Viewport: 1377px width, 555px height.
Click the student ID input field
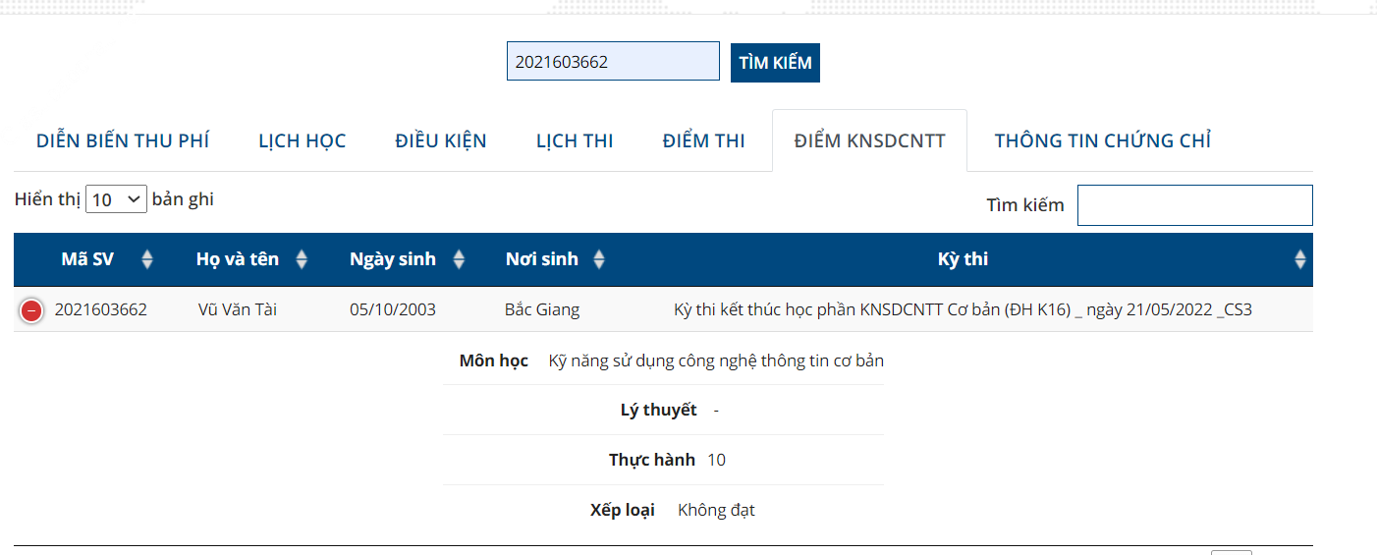tap(613, 62)
